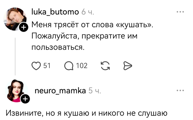Follow neuro_mamka via the plus badge
This screenshot has height=120, width=193.
coord(25,99)
